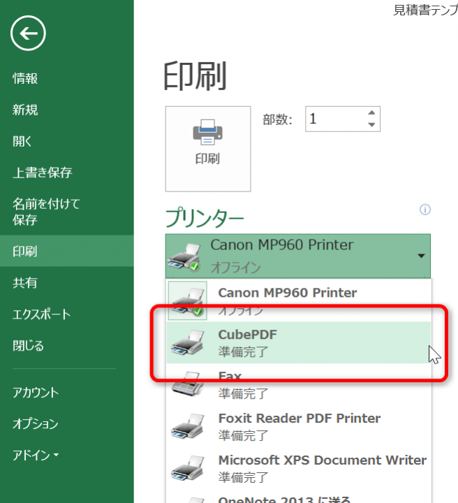The height and width of the screenshot is (503, 458).
Task: Click the Foxit Reader printer icon
Action: (188, 426)
